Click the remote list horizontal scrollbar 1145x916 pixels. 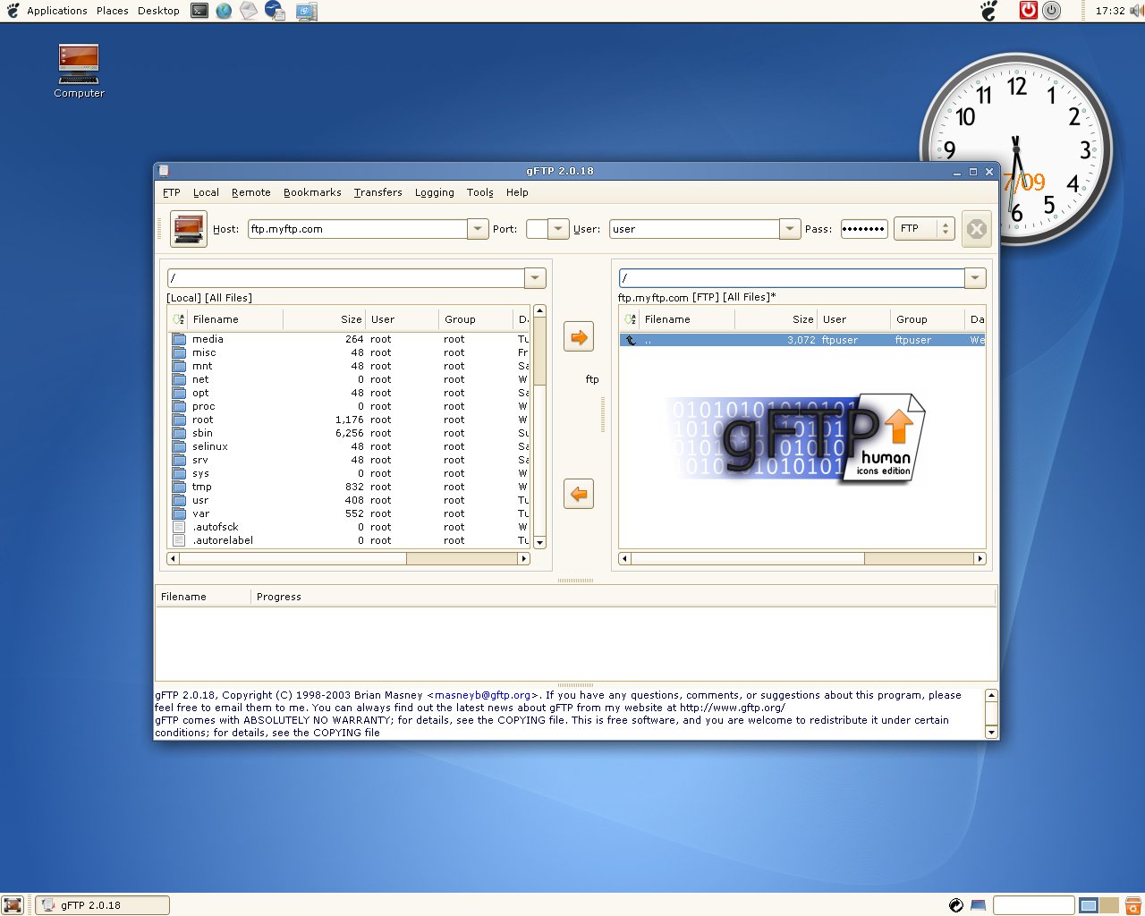click(802, 558)
